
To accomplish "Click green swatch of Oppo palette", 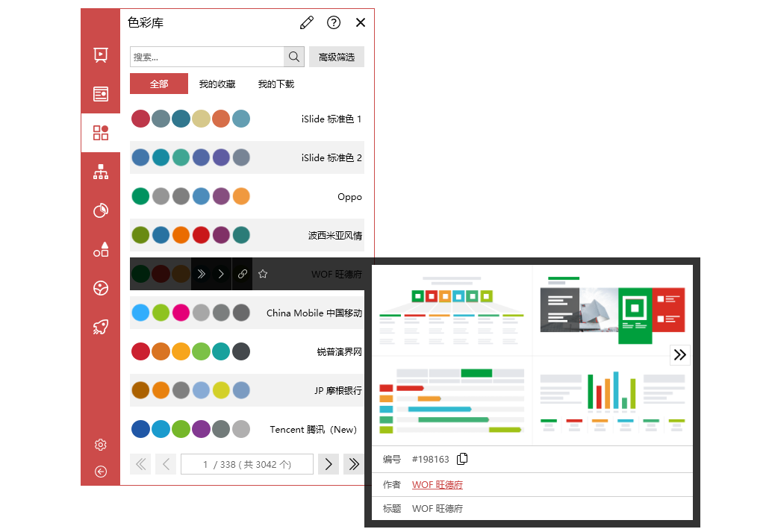I will [141, 196].
